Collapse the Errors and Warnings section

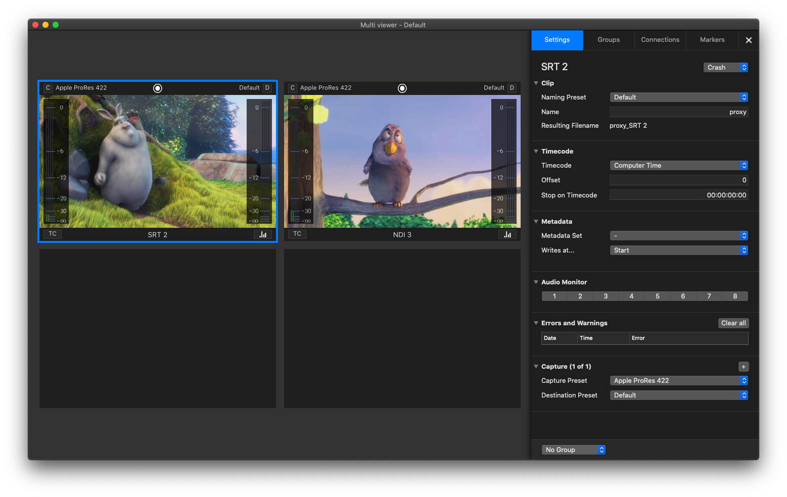(536, 323)
